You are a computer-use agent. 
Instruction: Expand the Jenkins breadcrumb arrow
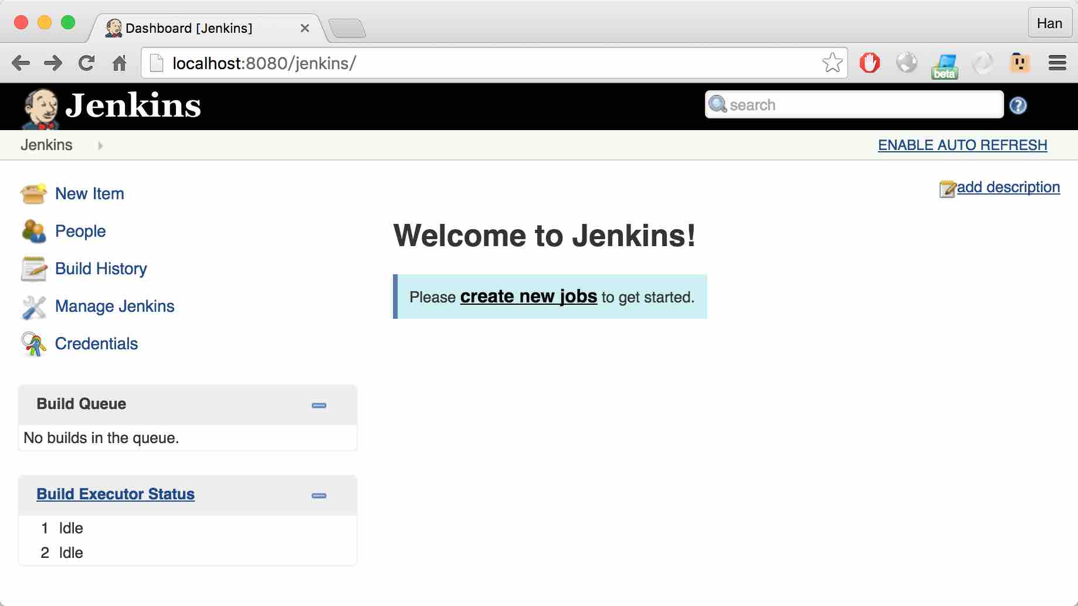[100, 145]
